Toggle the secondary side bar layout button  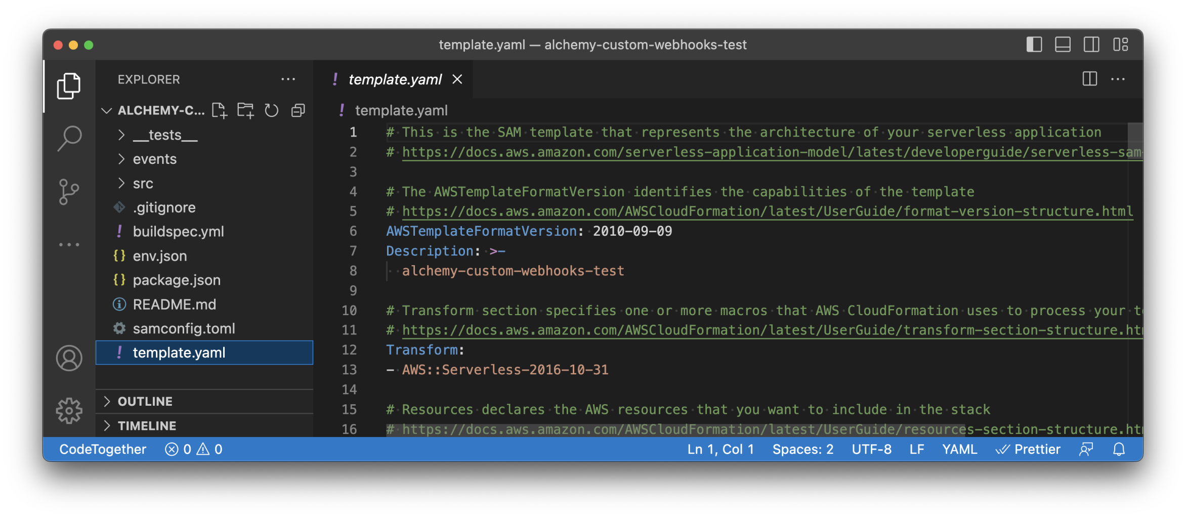(x=1091, y=45)
